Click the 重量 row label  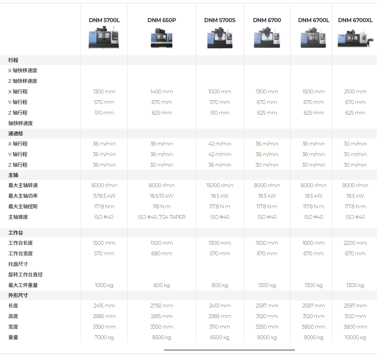[x=13, y=338]
